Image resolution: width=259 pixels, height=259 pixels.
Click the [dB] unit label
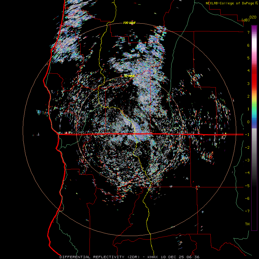tap(246, 20)
